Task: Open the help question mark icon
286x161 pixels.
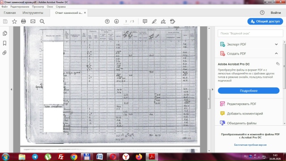Action: pyautogui.click(x=262, y=13)
